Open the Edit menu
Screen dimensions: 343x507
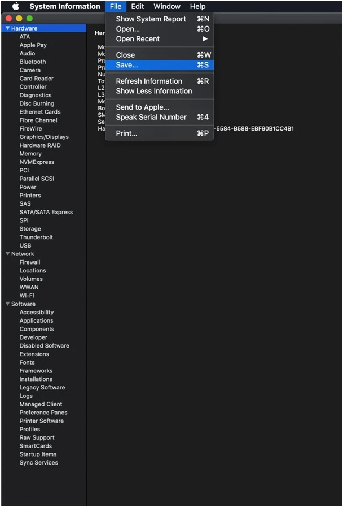[x=138, y=6]
